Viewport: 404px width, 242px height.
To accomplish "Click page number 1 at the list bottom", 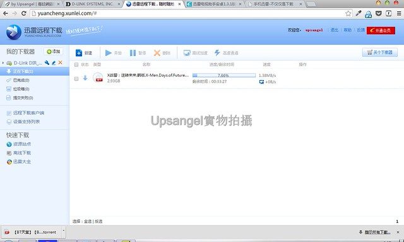I will coord(397,221).
